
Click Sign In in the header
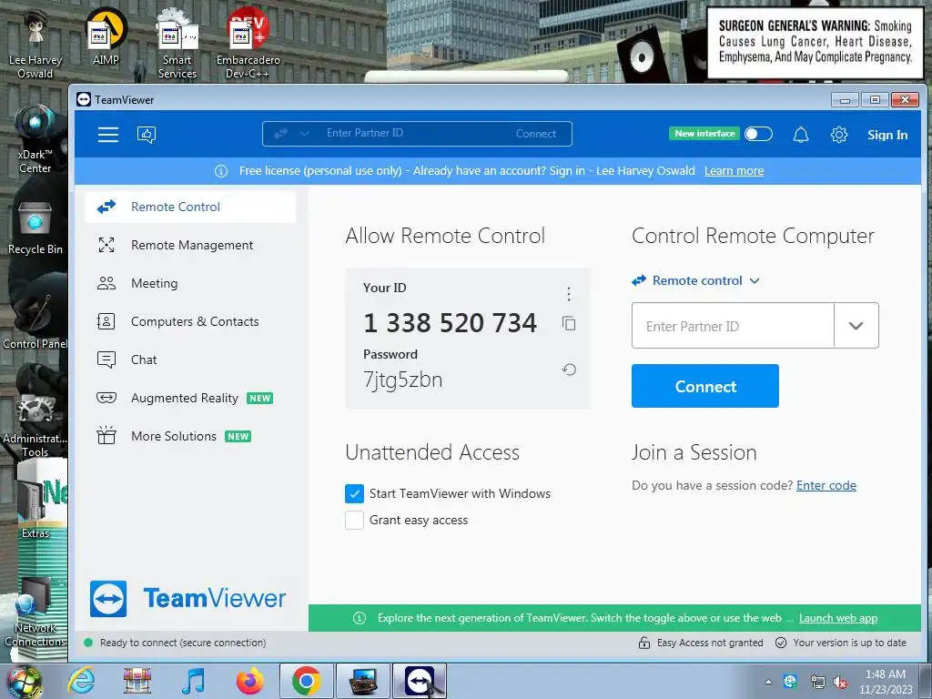tap(886, 135)
